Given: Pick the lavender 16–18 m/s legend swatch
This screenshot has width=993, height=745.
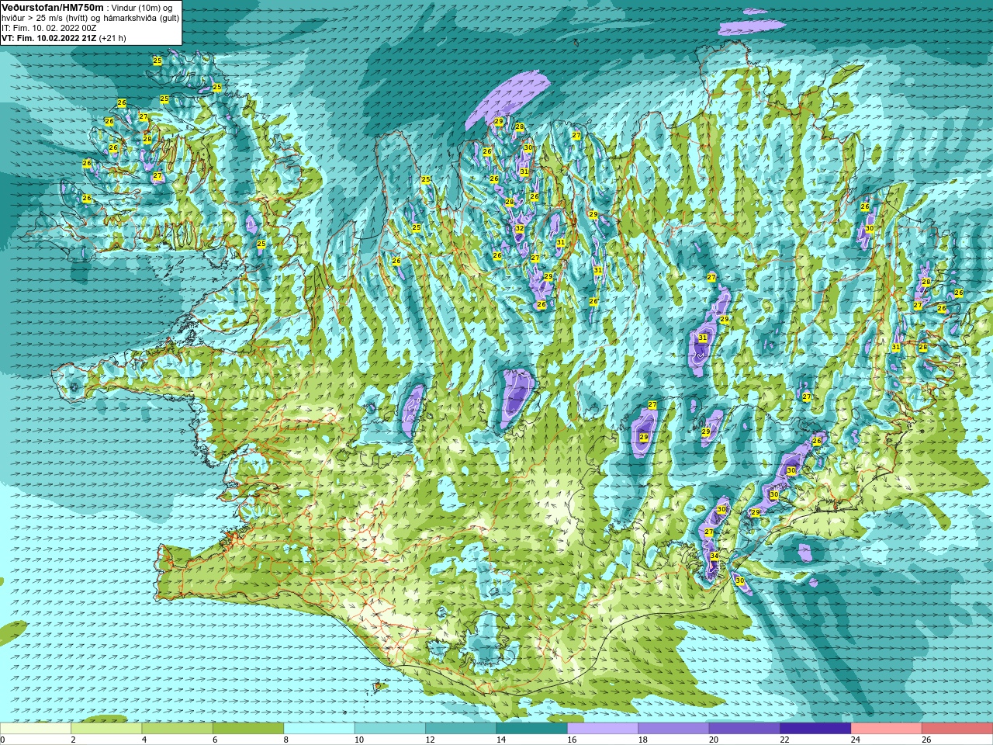Looking at the screenshot, I should click(603, 729).
